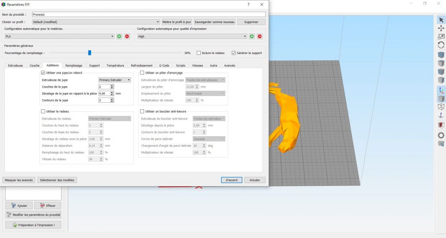Add a print quality configuration with the green plus

coord(252,37)
